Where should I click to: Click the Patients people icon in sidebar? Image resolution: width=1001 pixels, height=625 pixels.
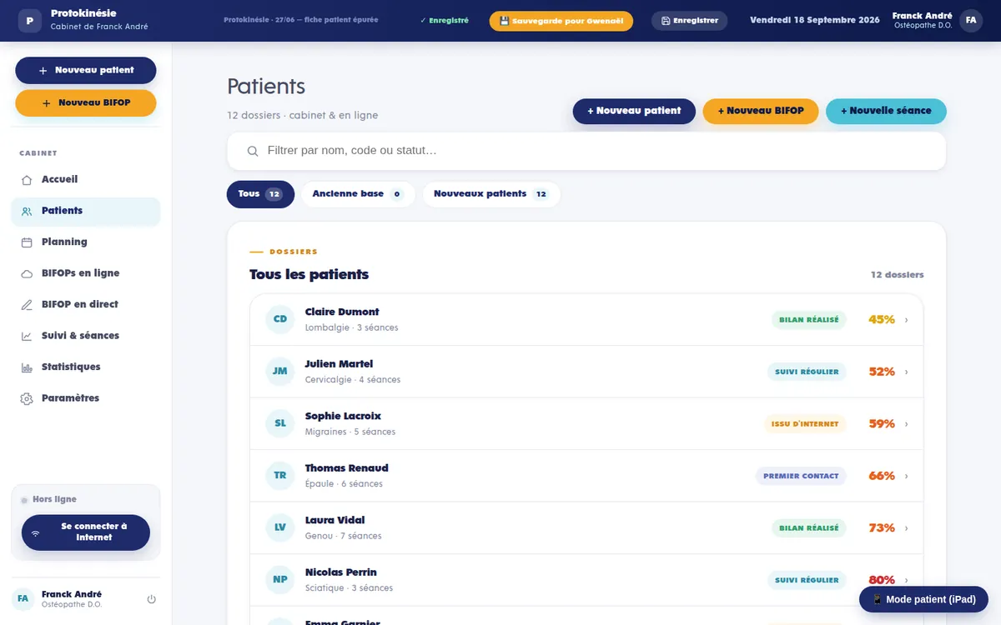click(27, 211)
